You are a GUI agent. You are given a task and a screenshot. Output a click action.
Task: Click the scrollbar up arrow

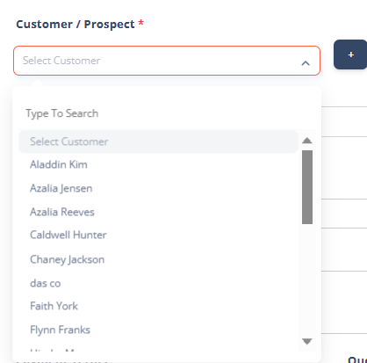point(307,141)
